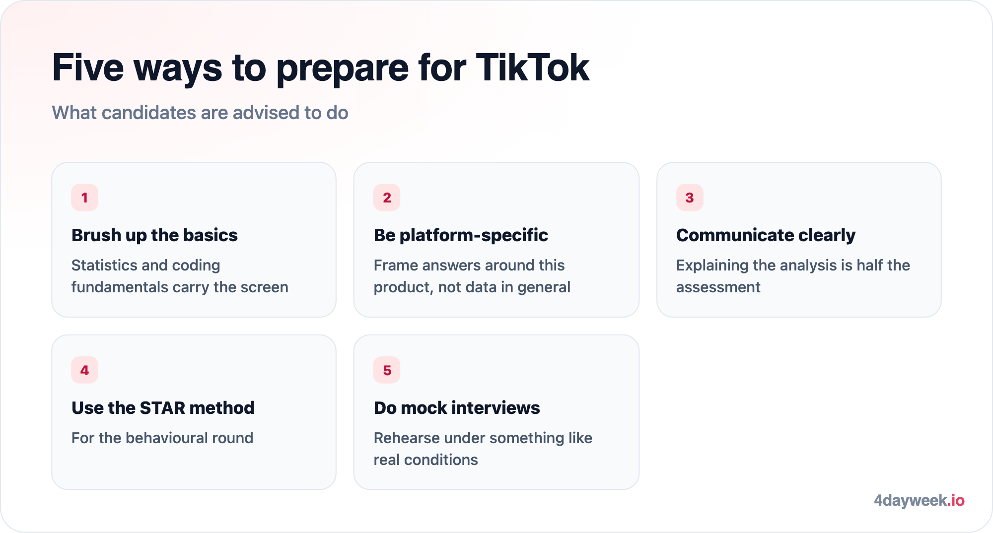
Task: Click the 'Statistics and coding fundamentals' description
Action: click(180, 276)
